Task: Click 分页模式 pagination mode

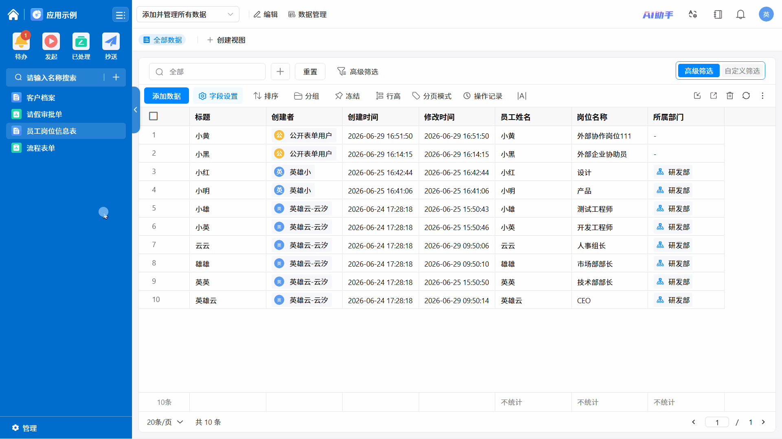Action: click(432, 96)
